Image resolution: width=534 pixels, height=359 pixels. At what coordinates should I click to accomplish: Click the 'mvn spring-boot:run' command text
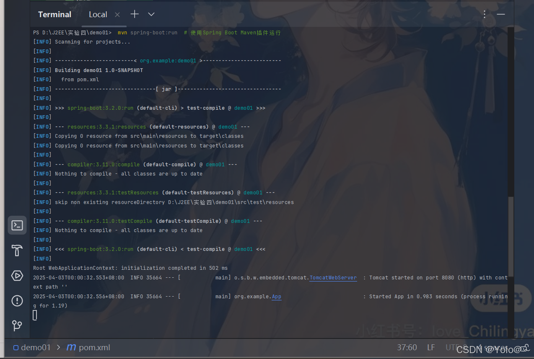click(x=147, y=33)
